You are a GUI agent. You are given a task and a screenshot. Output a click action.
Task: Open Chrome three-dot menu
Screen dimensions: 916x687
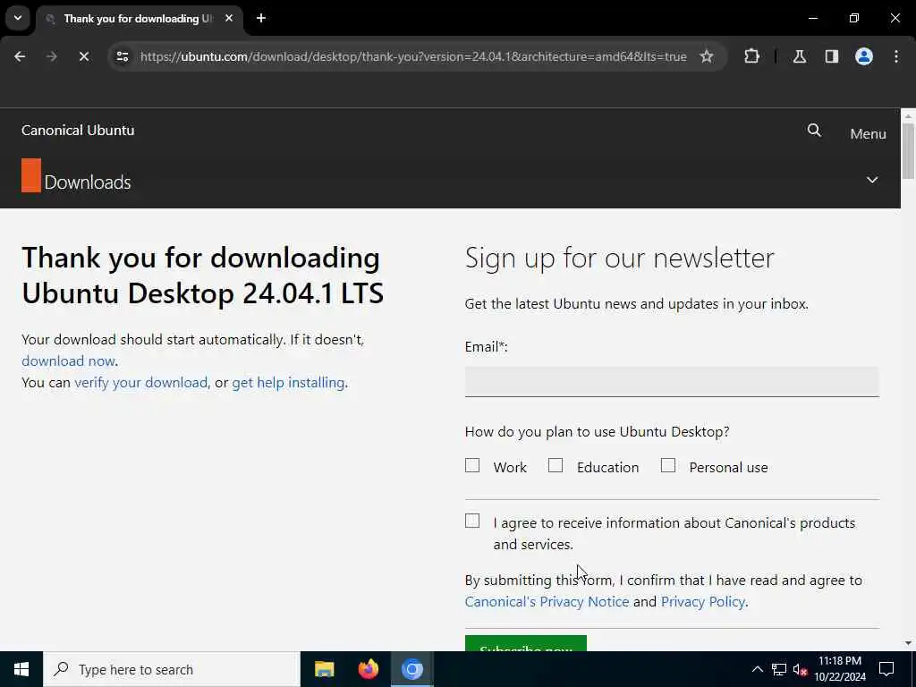point(895,56)
